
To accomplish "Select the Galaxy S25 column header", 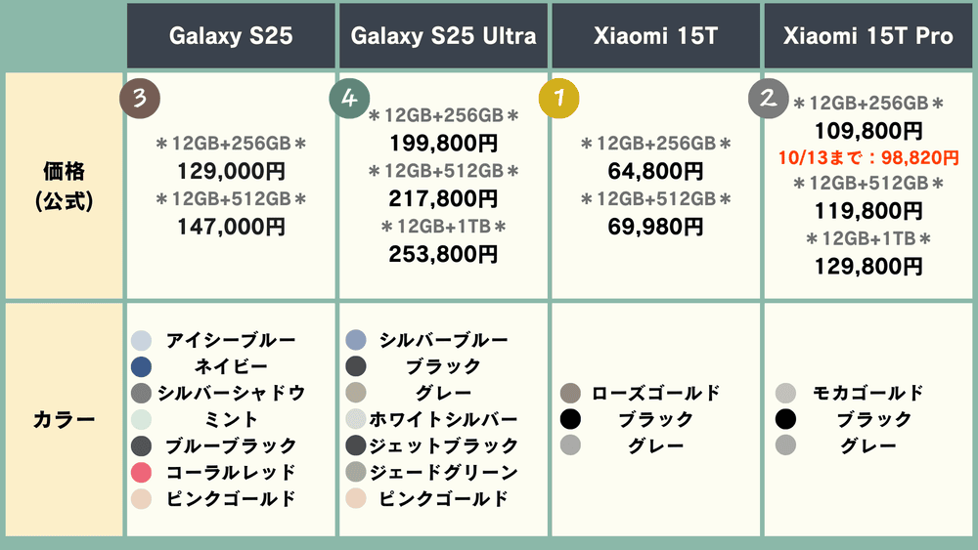I will 231,36.
